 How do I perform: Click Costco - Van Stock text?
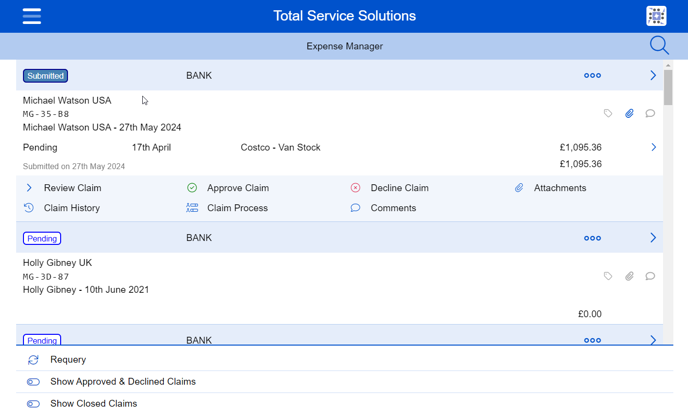click(281, 147)
